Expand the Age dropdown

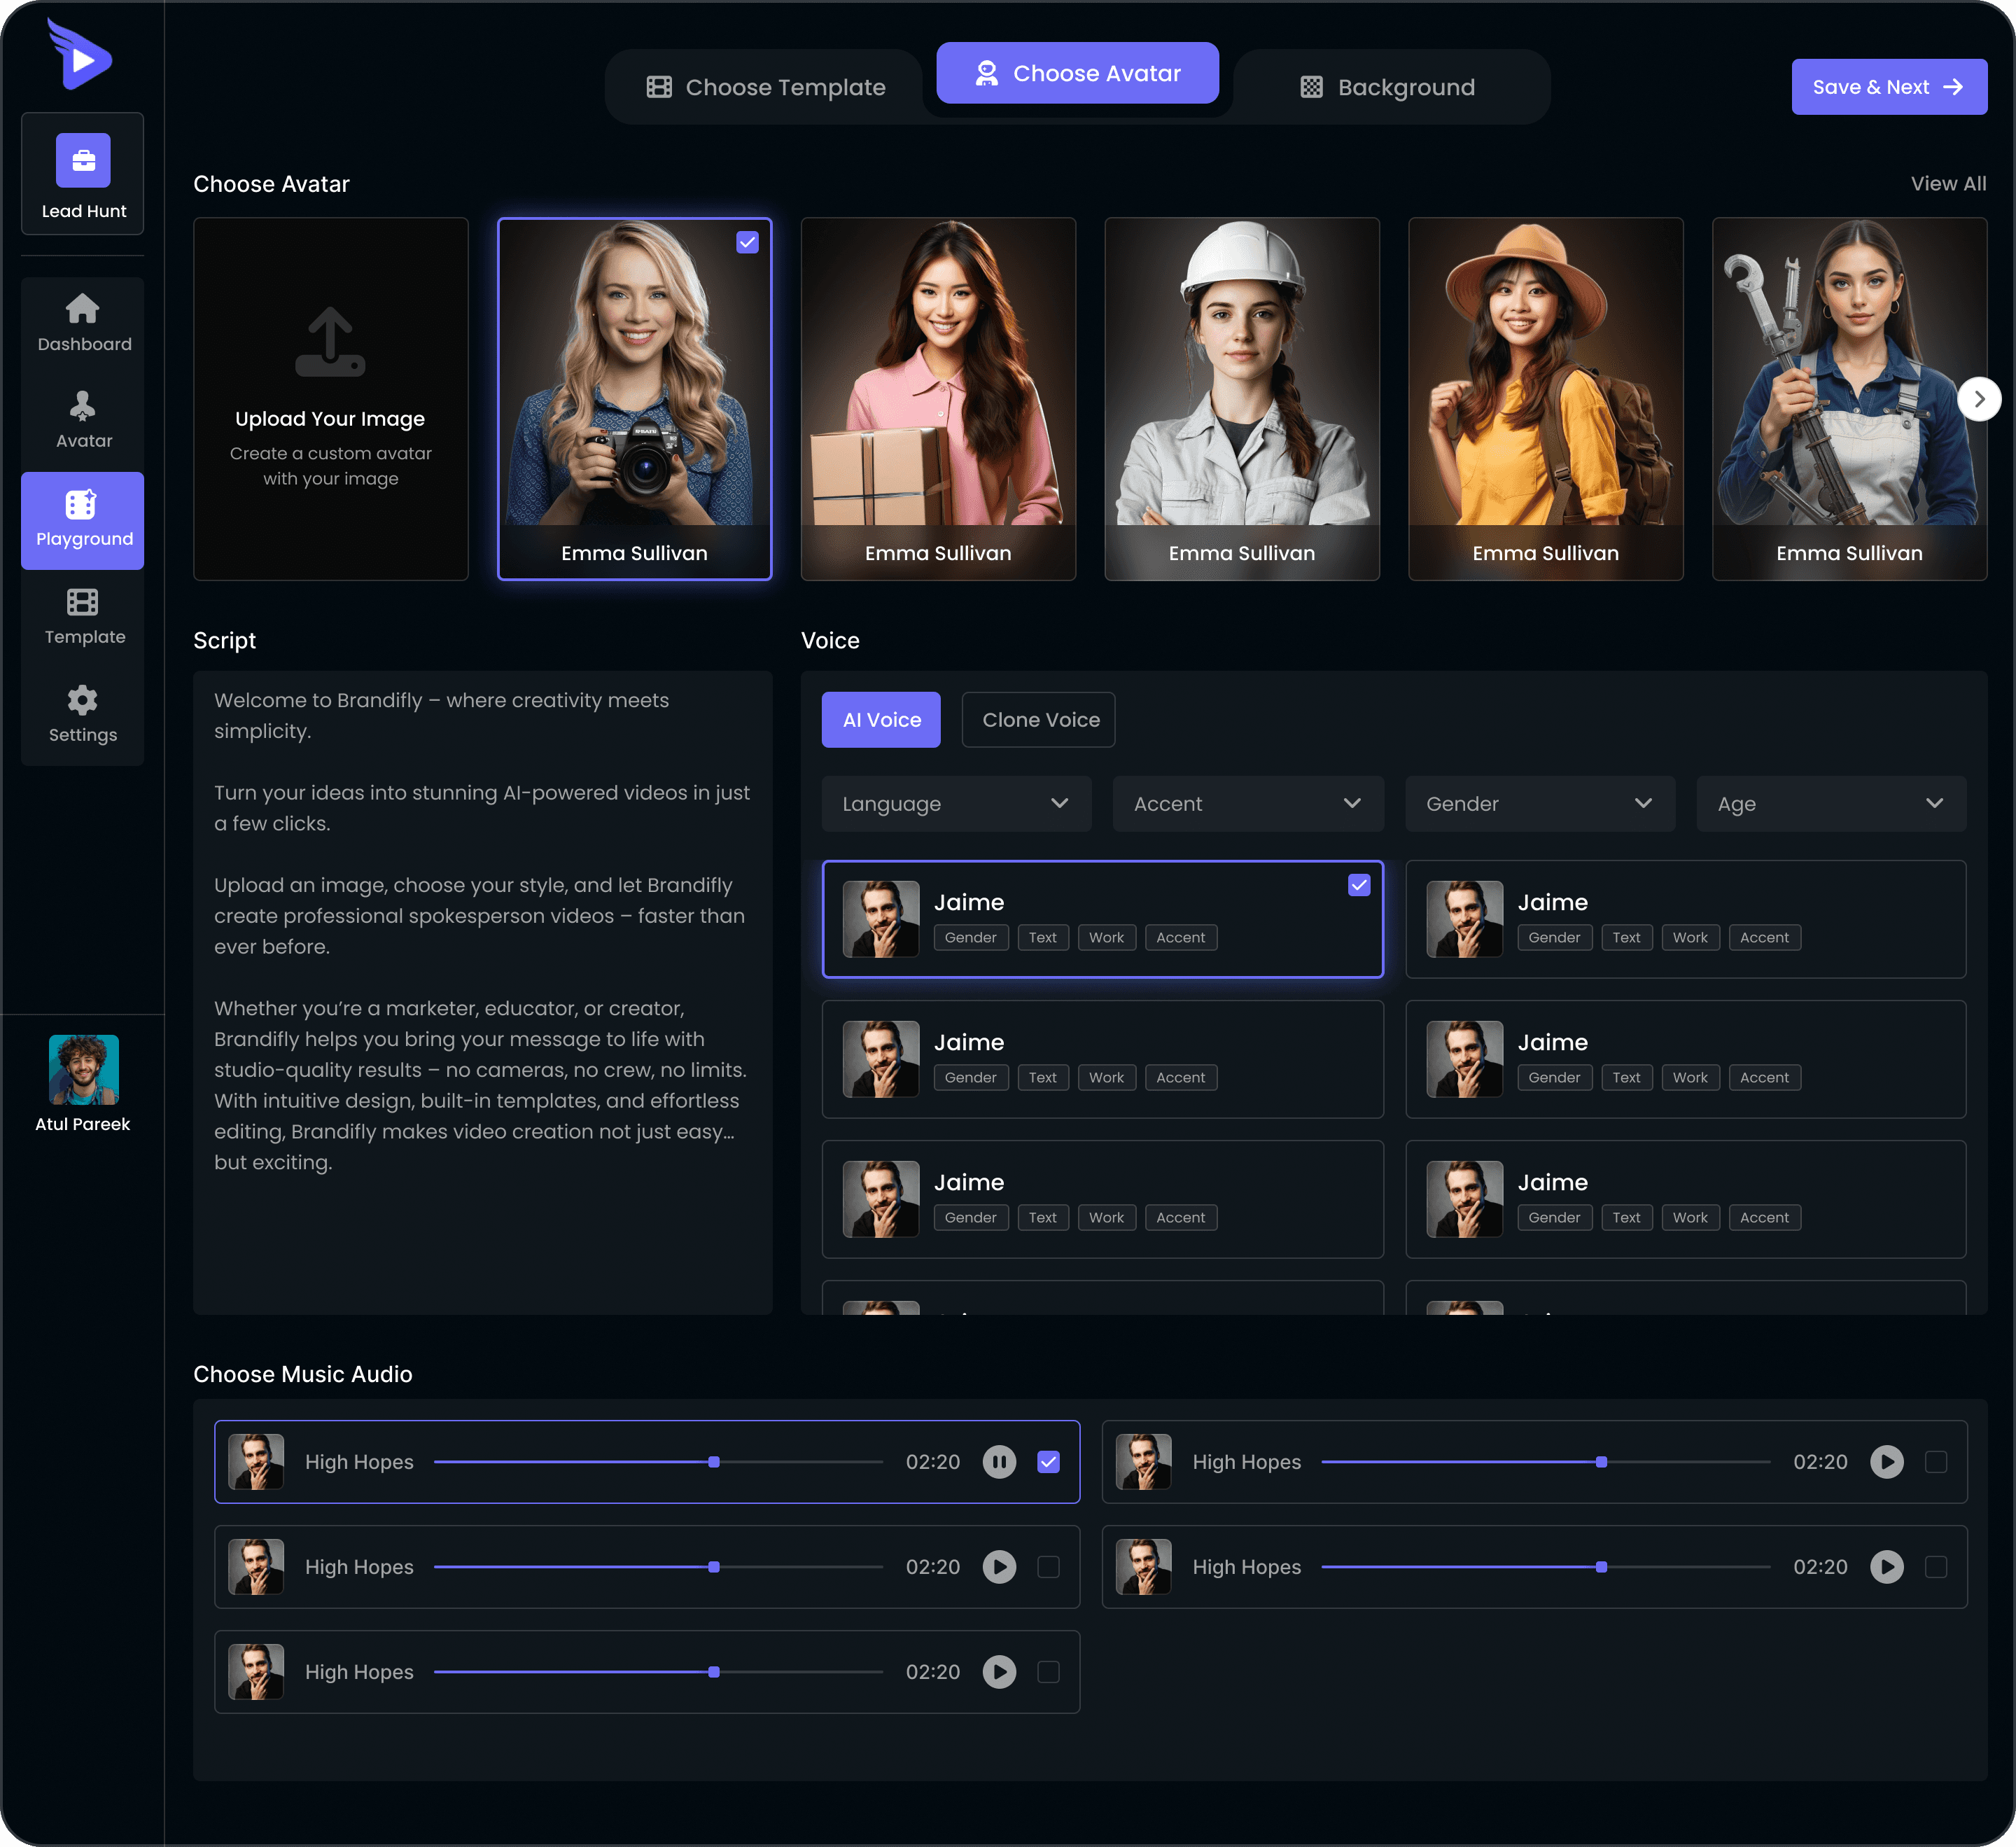pos(1830,804)
